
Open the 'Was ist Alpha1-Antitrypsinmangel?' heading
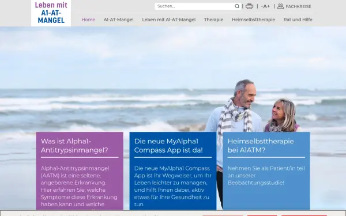74,146
